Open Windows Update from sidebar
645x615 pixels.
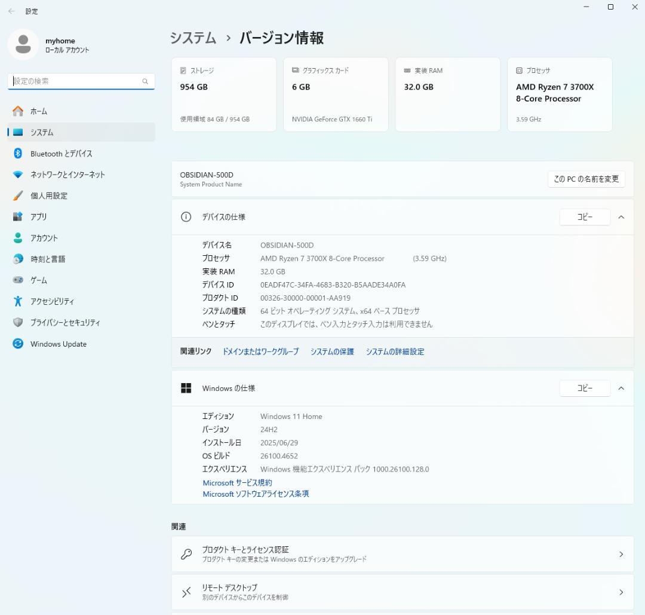coord(58,344)
